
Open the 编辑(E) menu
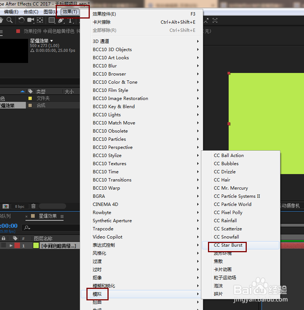[11, 11]
